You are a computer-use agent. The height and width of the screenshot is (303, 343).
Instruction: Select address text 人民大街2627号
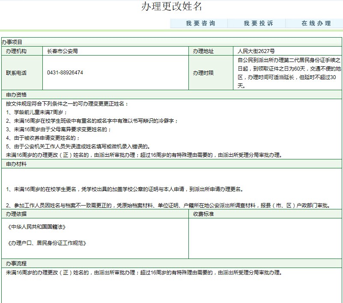256,51
